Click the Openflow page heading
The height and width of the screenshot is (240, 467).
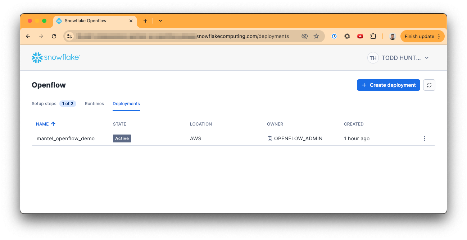click(49, 85)
